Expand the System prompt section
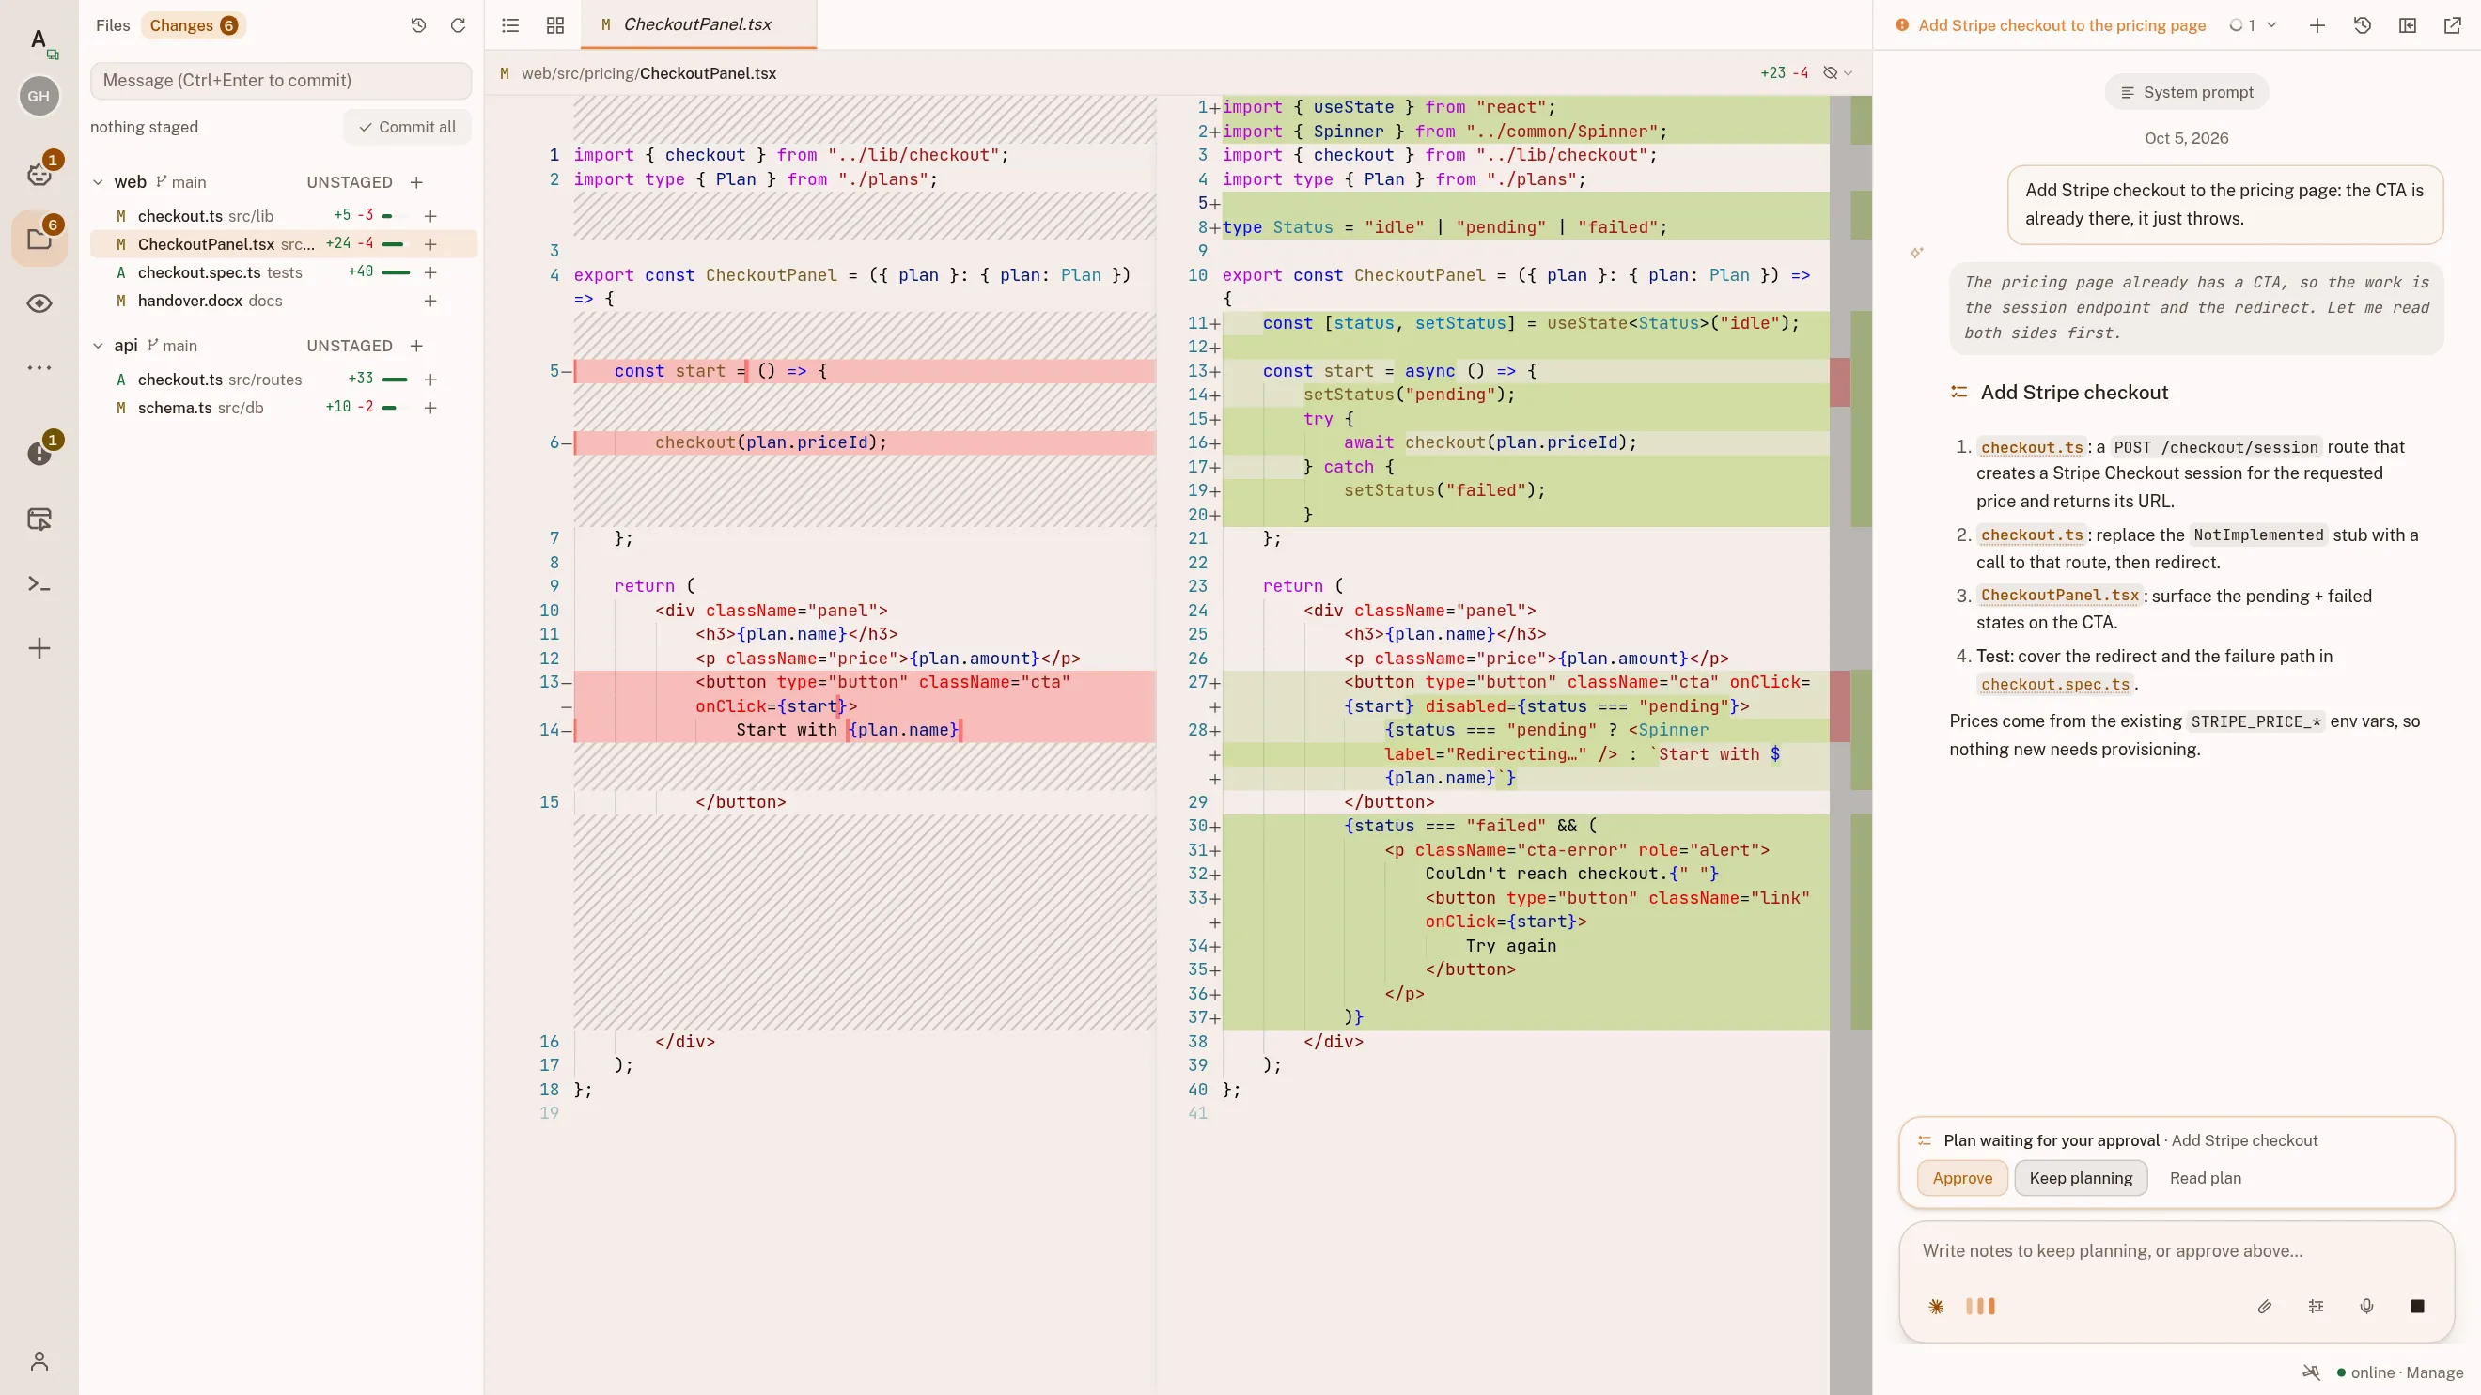2481x1395 pixels. (2187, 92)
